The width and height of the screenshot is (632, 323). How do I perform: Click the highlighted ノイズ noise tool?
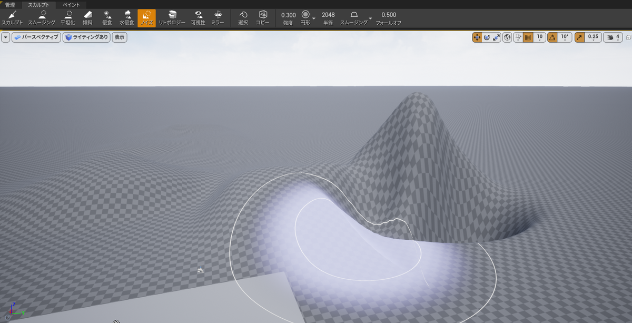146,18
